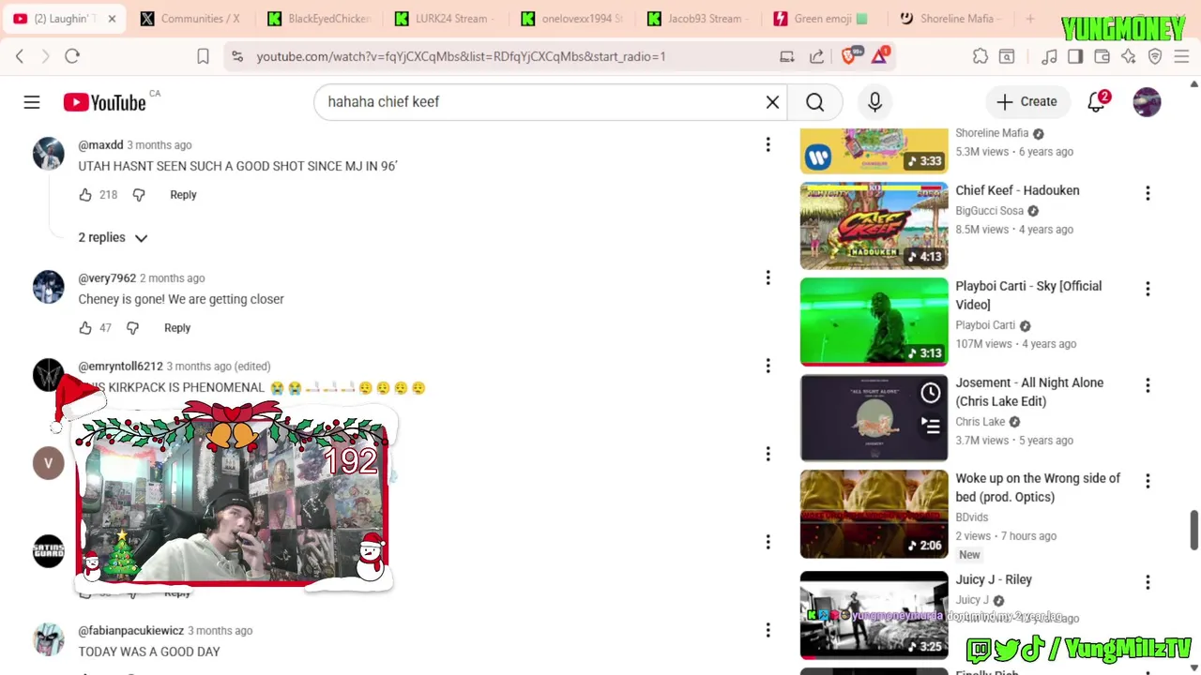Screen dimensions: 1201x675
Task: Open the Brave Rewards triangle icon
Action: click(880, 56)
